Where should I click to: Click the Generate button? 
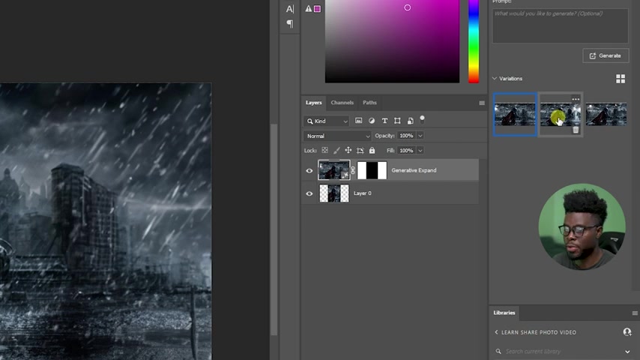pyautogui.click(x=606, y=55)
